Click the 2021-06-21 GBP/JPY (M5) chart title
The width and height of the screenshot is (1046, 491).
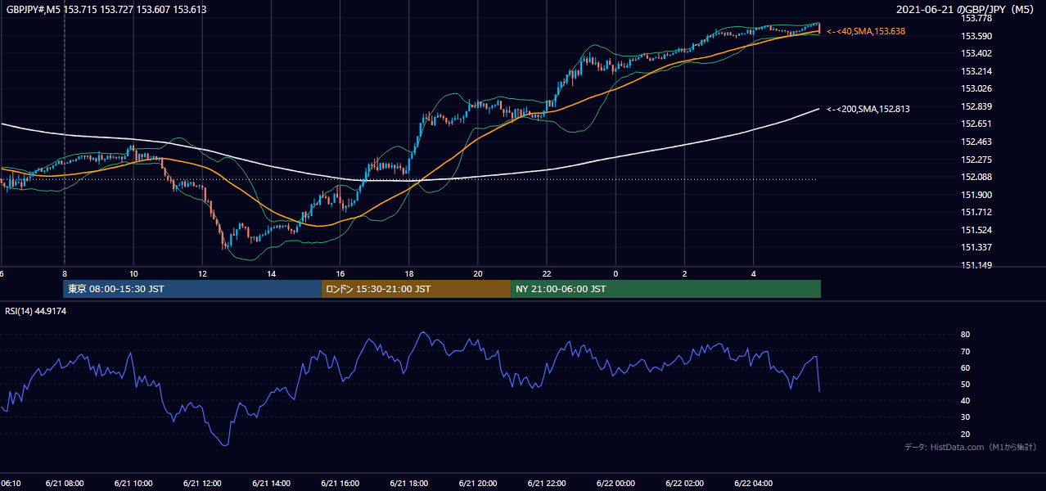965,9
